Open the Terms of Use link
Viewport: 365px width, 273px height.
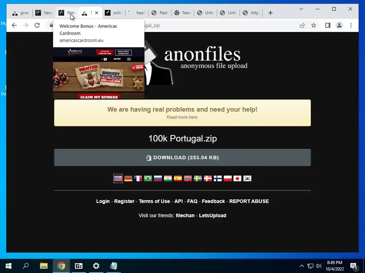[x=154, y=201]
